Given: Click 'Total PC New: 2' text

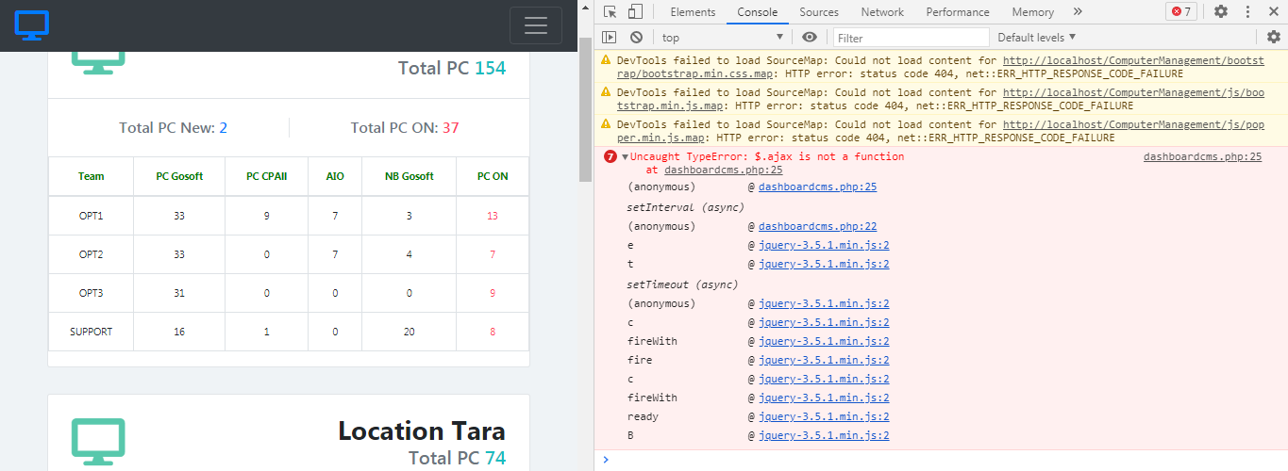Looking at the screenshot, I should click(x=173, y=128).
